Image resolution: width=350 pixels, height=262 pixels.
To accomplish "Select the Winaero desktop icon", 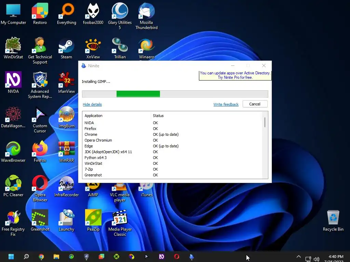I will coord(146,48).
